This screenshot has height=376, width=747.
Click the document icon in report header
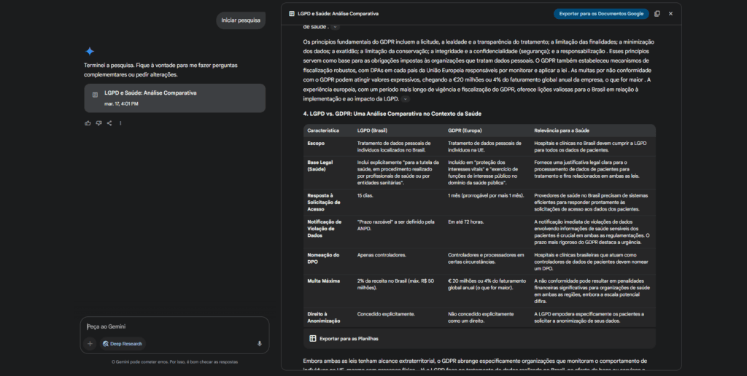pos(293,14)
